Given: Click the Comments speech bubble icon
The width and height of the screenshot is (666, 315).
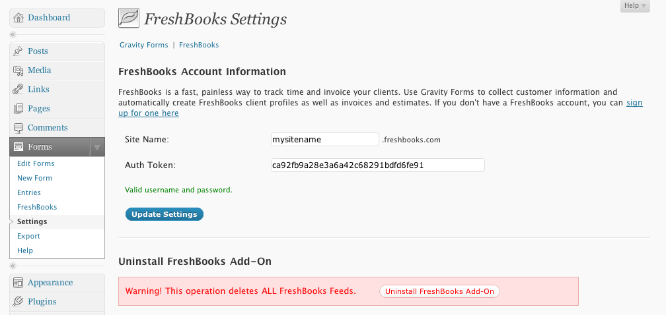Looking at the screenshot, I should [x=18, y=128].
